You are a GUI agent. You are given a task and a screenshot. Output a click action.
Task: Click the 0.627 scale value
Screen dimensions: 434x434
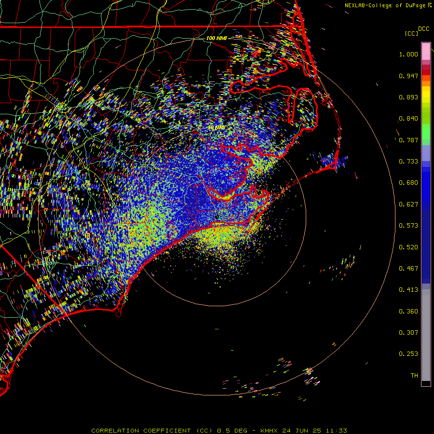point(408,204)
